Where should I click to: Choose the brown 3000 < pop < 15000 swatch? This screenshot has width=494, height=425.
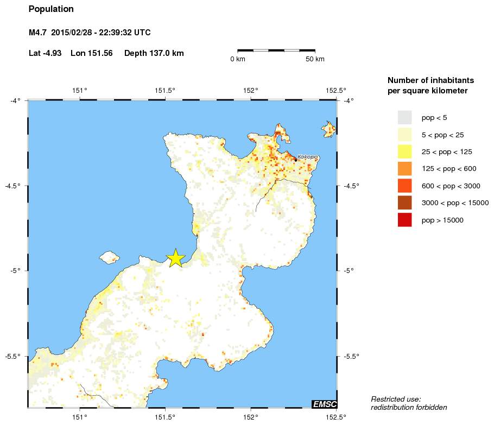click(x=404, y=203)
